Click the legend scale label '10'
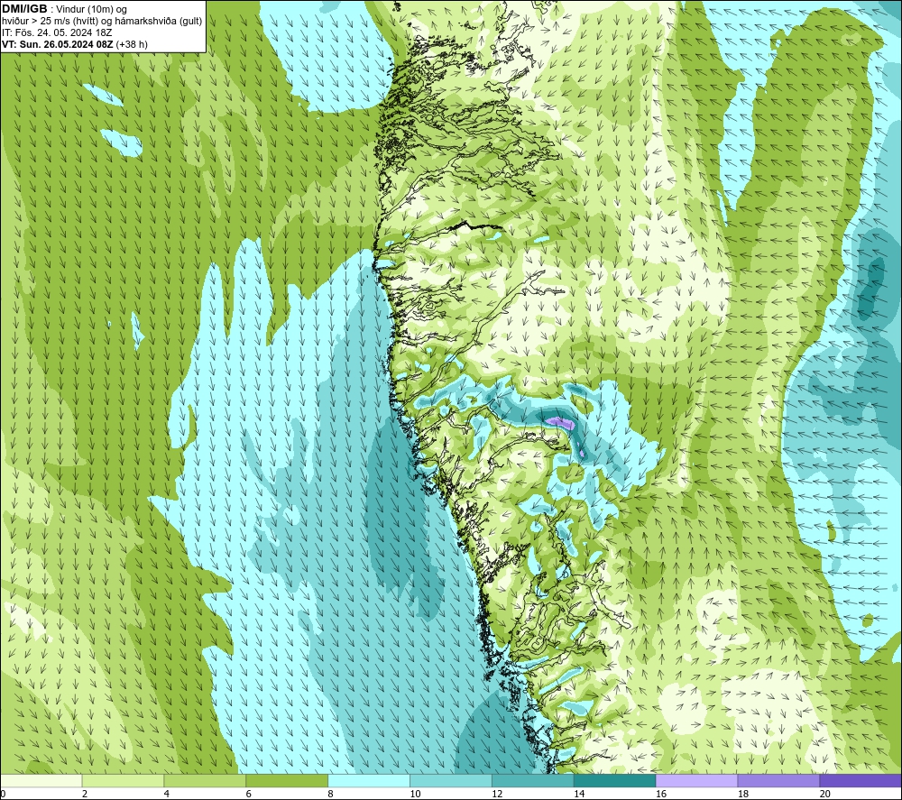The image size is (902, 800). tap(415, 794)
